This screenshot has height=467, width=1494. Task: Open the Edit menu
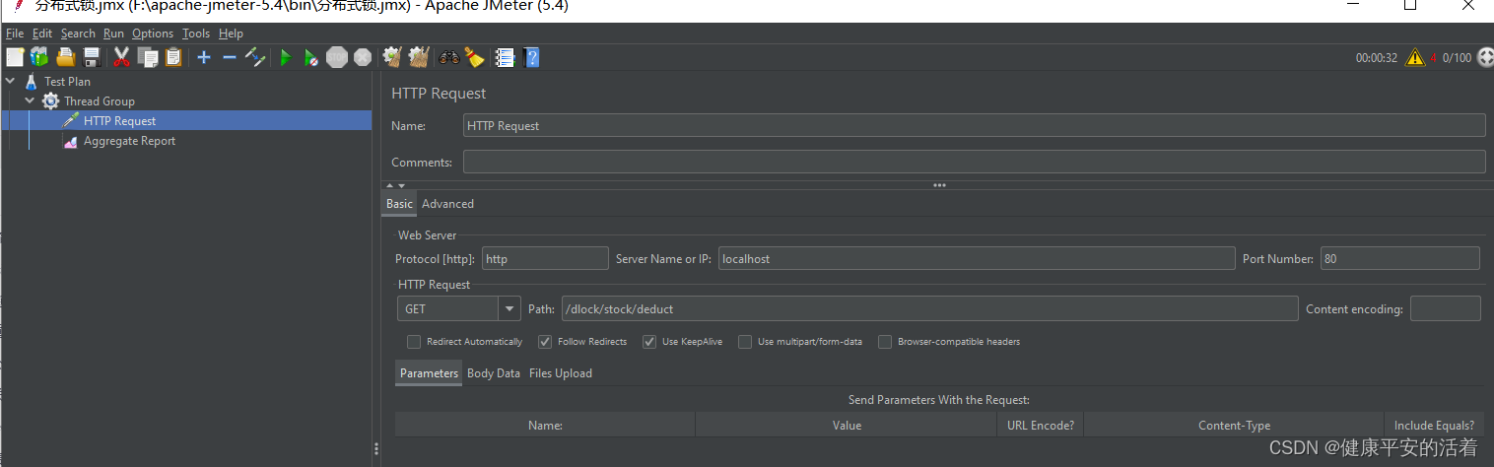tap(42, 33)
